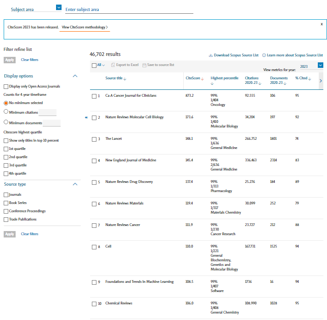Click the Download Scopus Source List icon
This screenshot has width=327, height=320.
click(x=211, y=55)
